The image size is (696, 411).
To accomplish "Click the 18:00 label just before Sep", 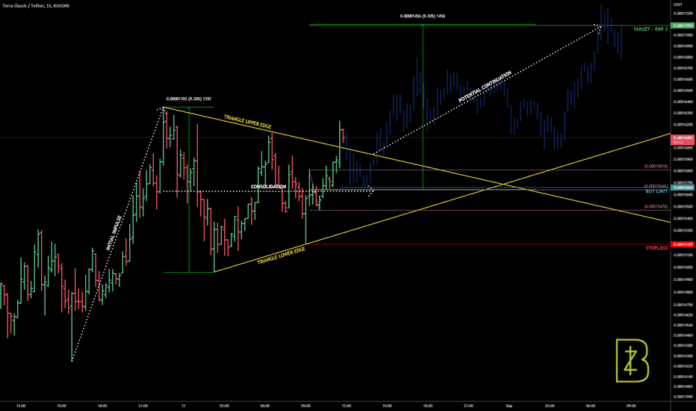I will point(428,406).
